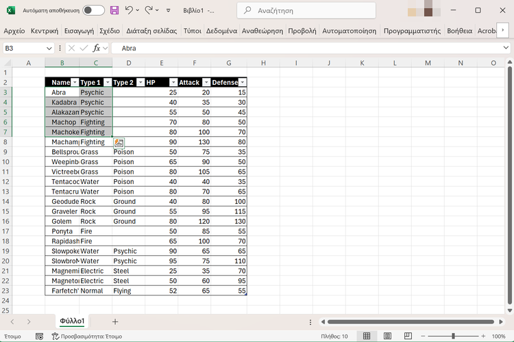
Task: Click the Geodude name cell
Action: click(62, 201)
